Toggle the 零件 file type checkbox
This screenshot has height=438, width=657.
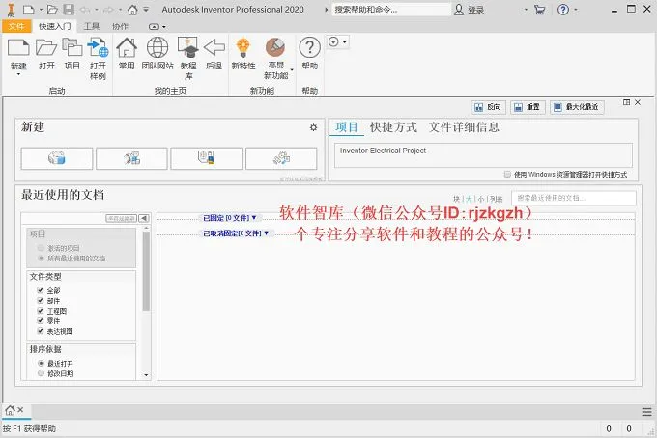pos(41,320)
